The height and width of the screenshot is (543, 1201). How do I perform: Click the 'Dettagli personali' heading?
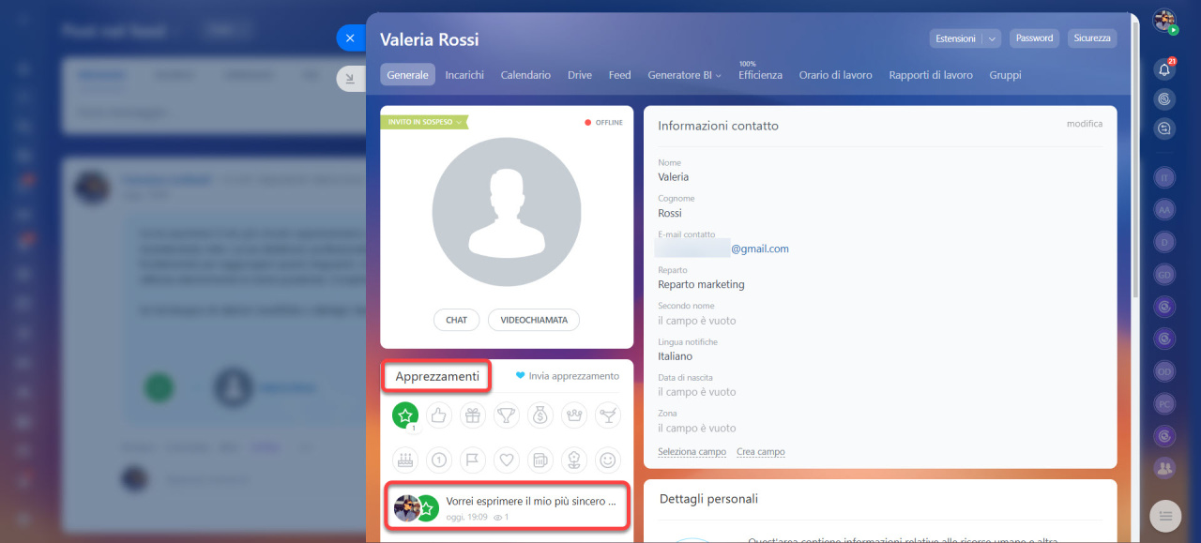point(708,499)
